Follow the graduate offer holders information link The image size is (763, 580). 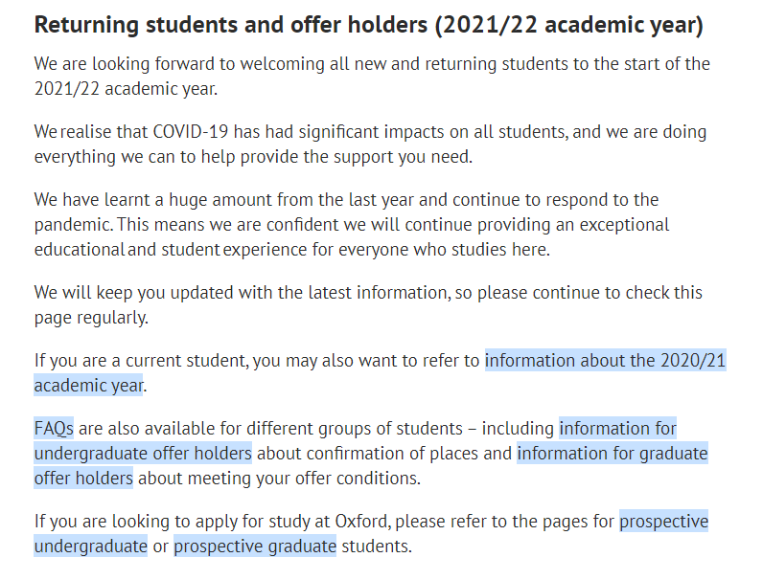coord(612,454)
